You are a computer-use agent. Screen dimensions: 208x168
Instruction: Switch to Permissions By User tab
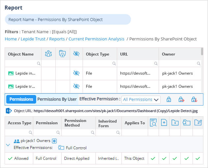(x=57, y=99)
